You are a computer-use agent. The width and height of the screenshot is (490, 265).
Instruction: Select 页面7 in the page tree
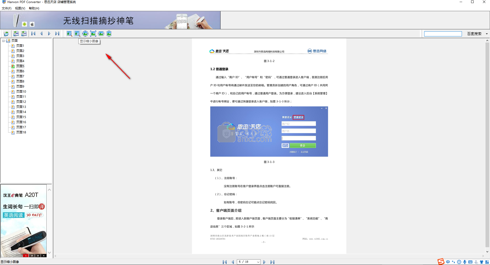pyautogui.click(x=20, y=76)
